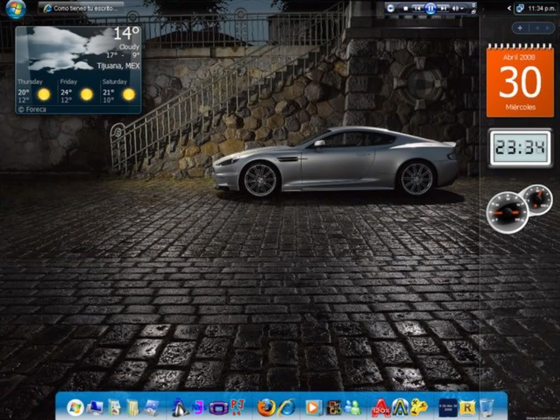Open the yellow folder icon in the dock

pyautogui.click(x=133, y=407)
